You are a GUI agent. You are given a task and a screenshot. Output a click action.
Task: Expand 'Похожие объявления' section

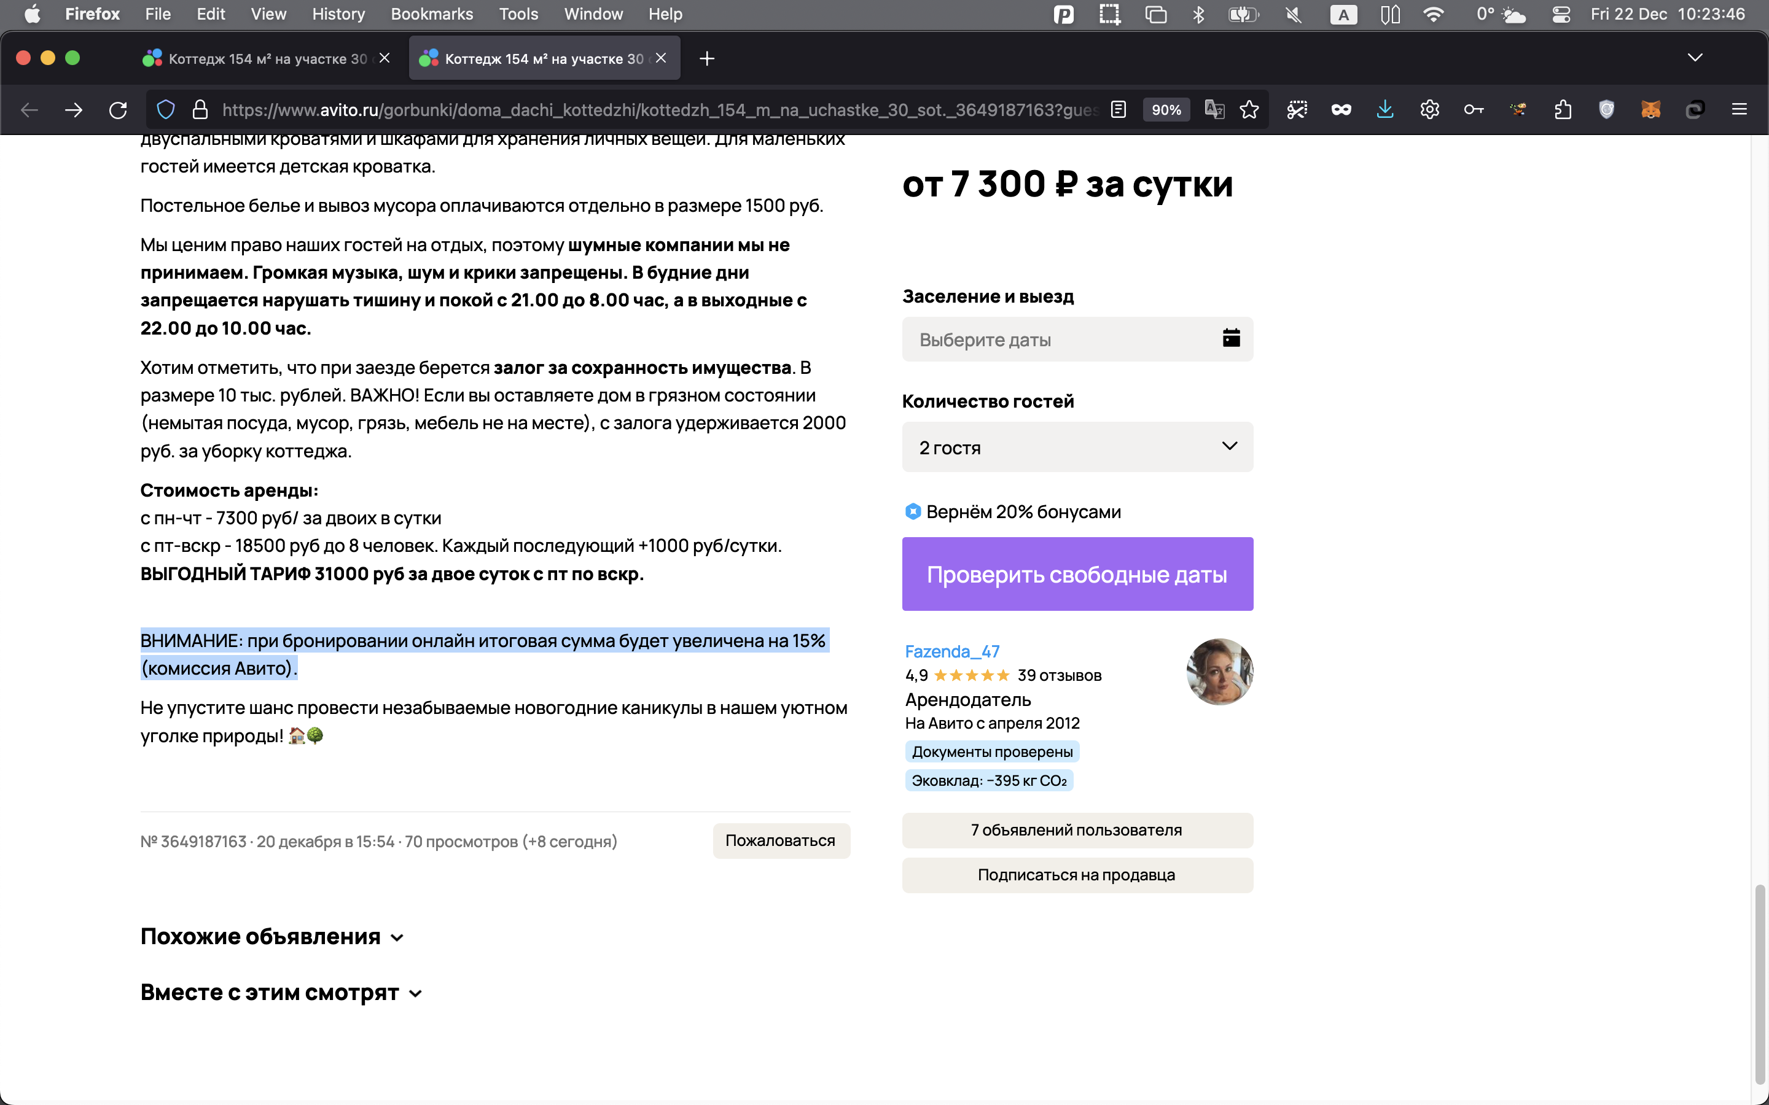272,936
